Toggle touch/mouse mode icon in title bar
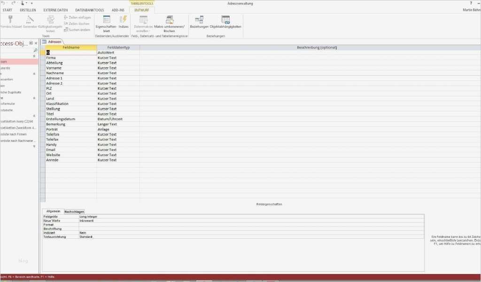The height and width of the screenshot is (282, 481). coord(23,3)
